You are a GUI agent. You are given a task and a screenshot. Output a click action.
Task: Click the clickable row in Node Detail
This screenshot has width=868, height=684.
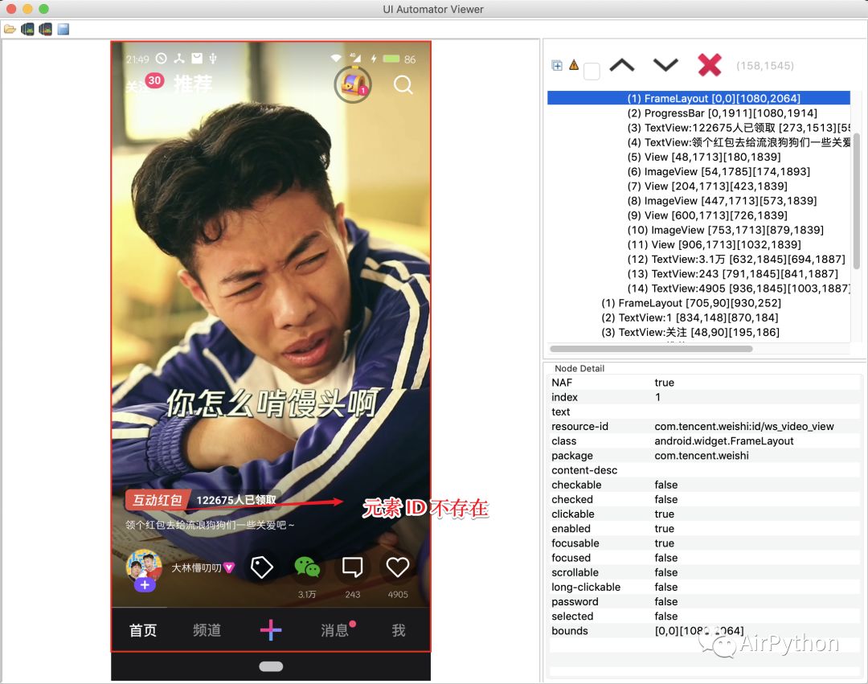(706, 514)
